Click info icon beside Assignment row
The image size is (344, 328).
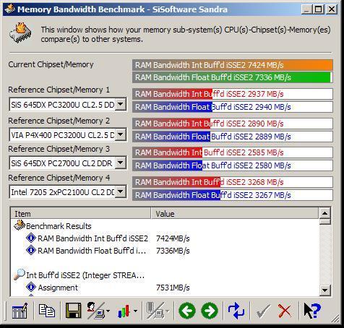(x=31, y=287)
